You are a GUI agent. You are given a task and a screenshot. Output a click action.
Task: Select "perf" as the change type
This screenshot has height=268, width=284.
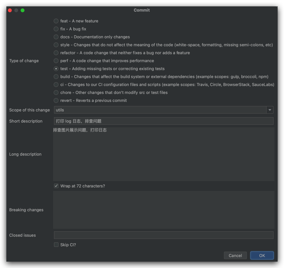click(x=56, y=61)
